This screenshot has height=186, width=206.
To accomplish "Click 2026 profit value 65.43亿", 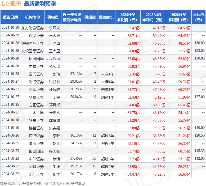I will click(184, 105).
